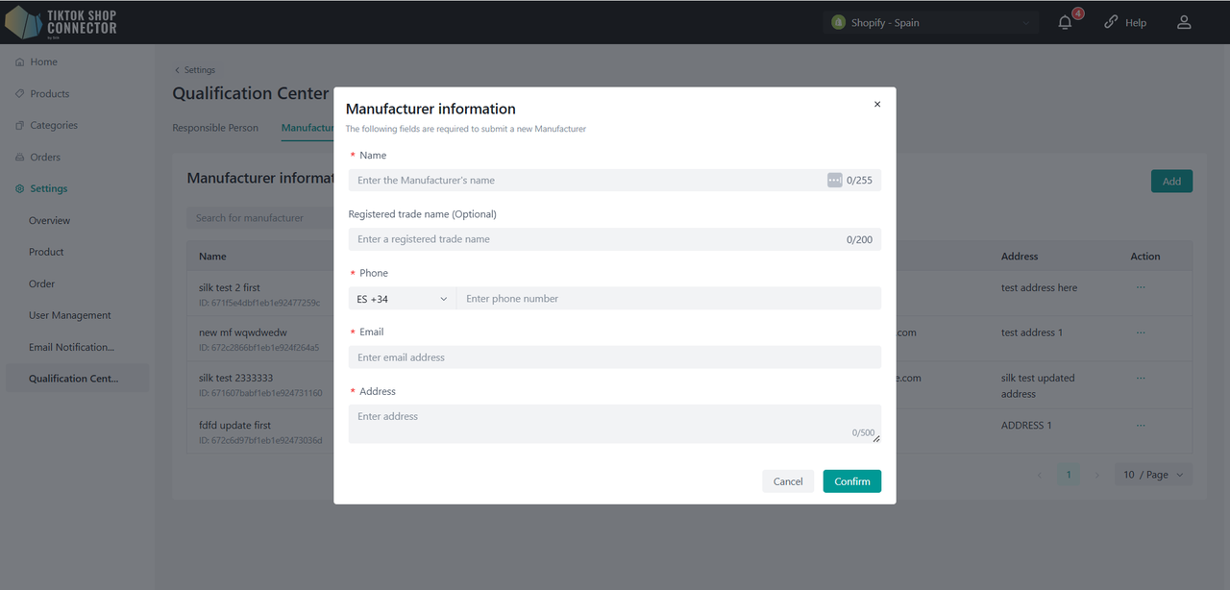Go to next page arrow
Image resolution: width=1230 pixels, height=590 pixels.
tap(1096, 475)
